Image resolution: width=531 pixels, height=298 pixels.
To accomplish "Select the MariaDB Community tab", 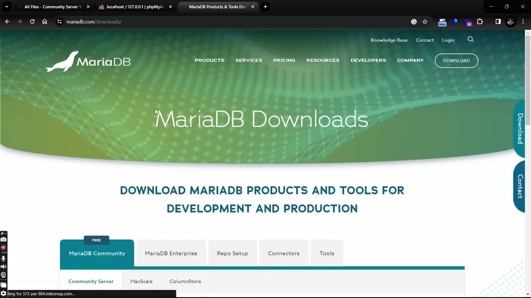I will point(97,253).
